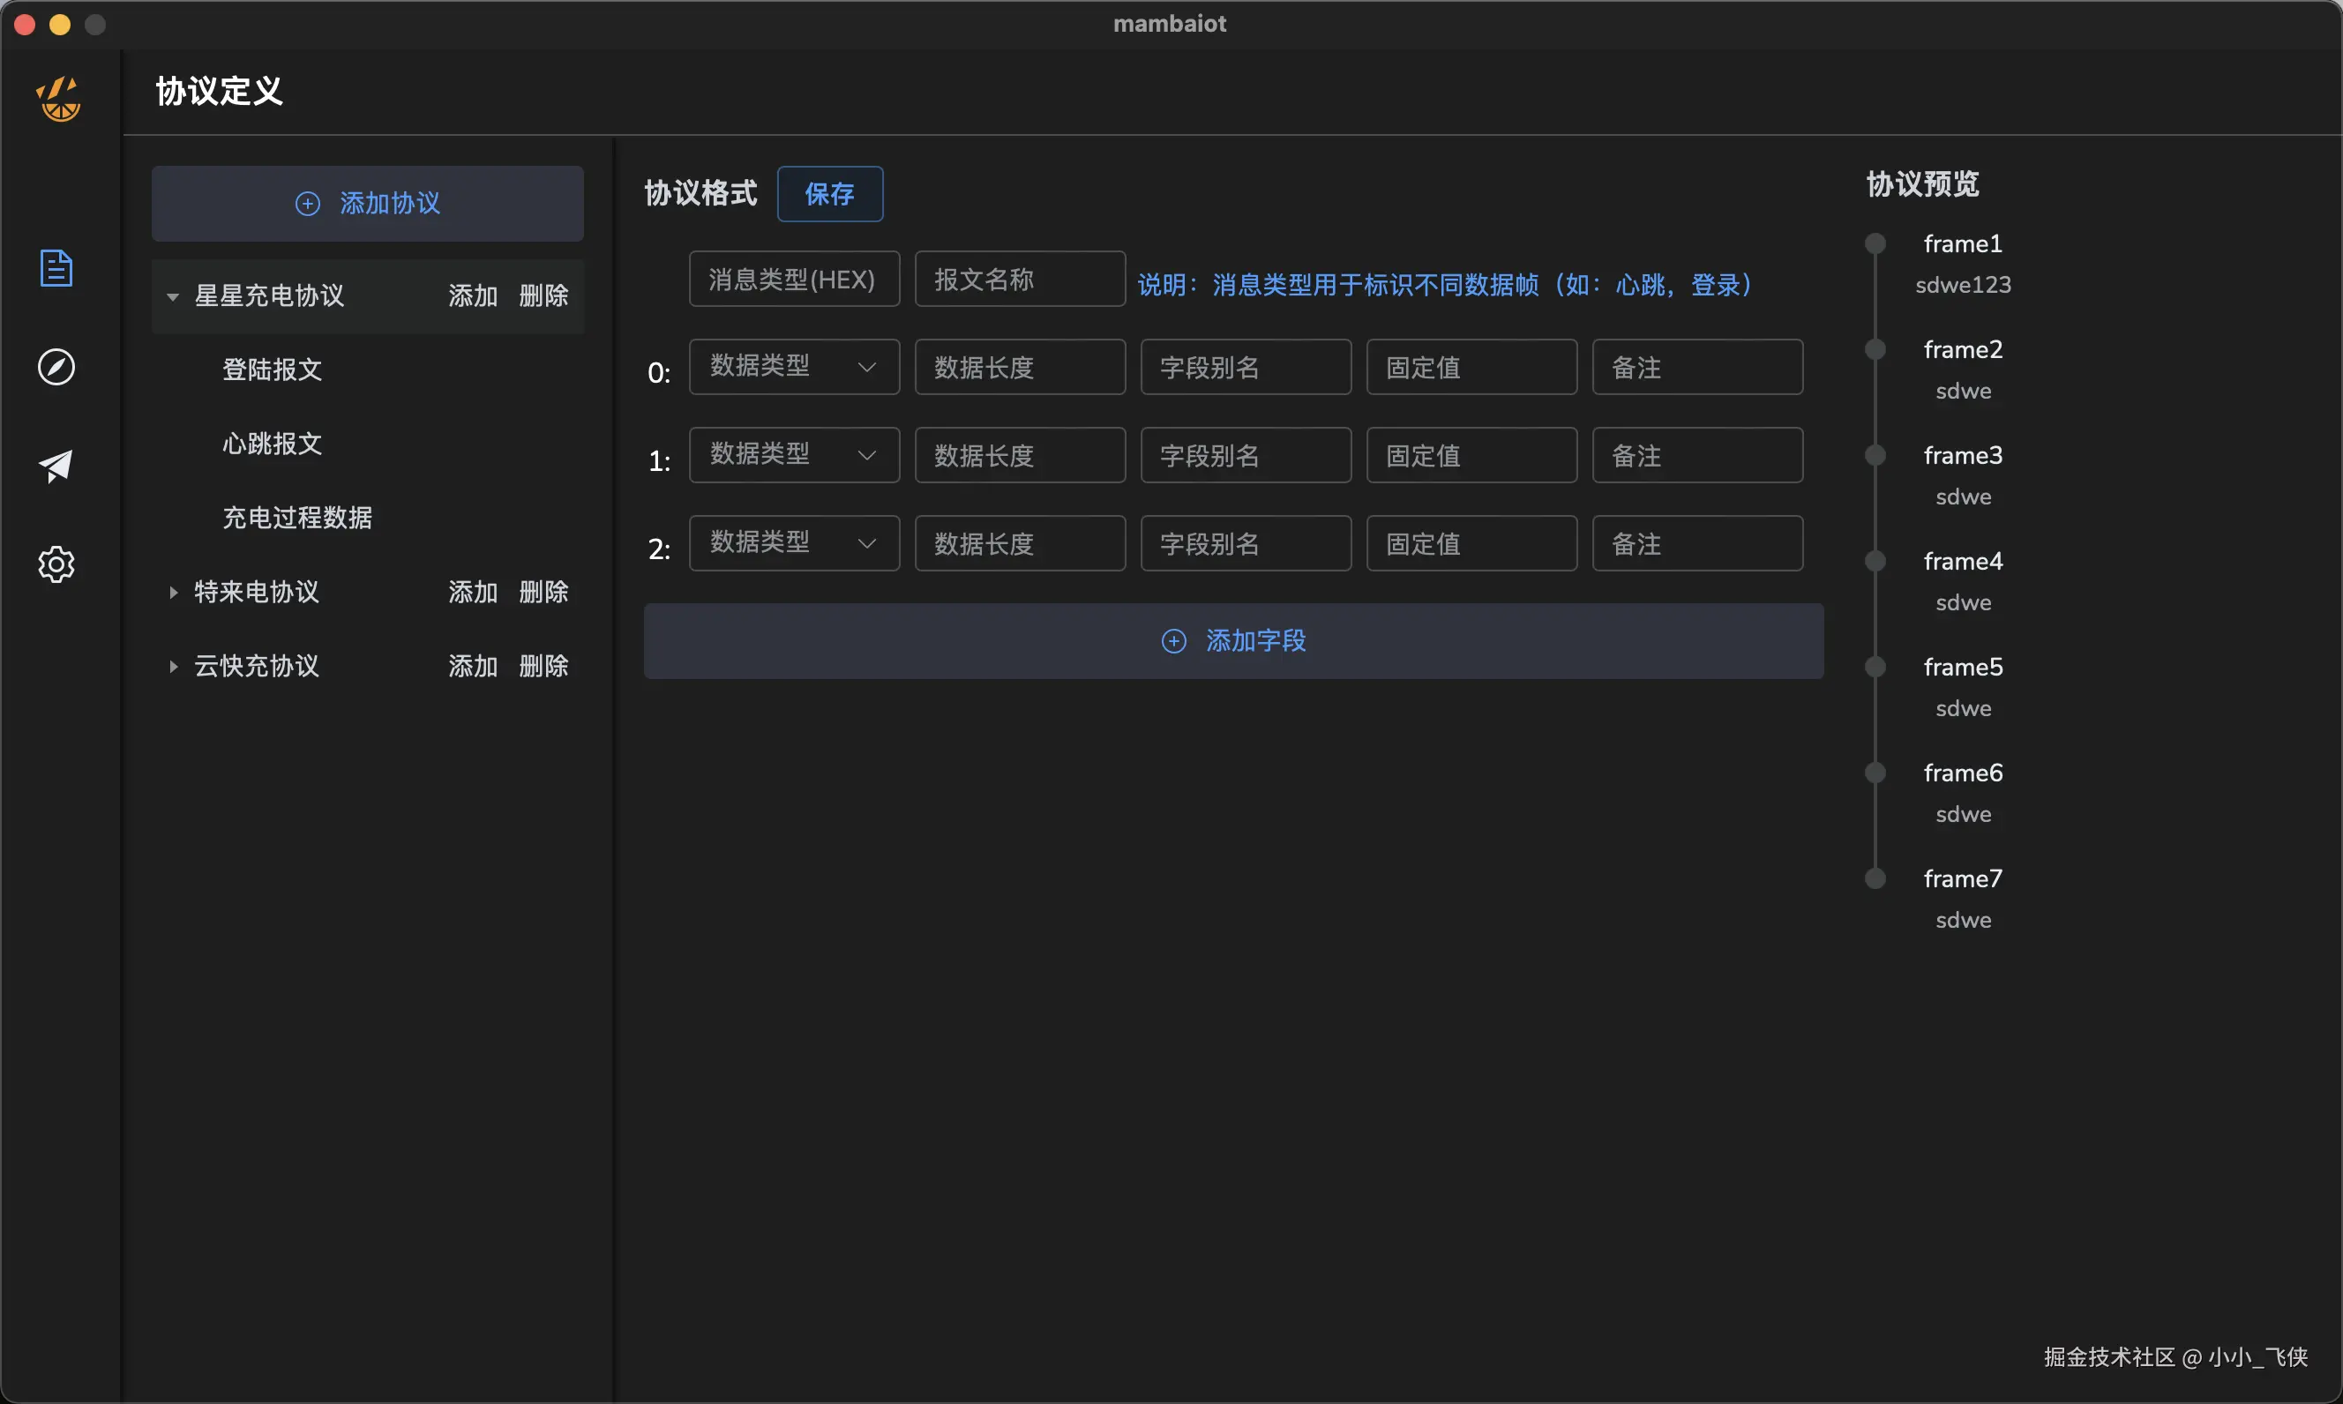The height and width of the screenshot is (1404, 2343).
Task: Click the frame1 timeline dot
Action: [1875, 244]
